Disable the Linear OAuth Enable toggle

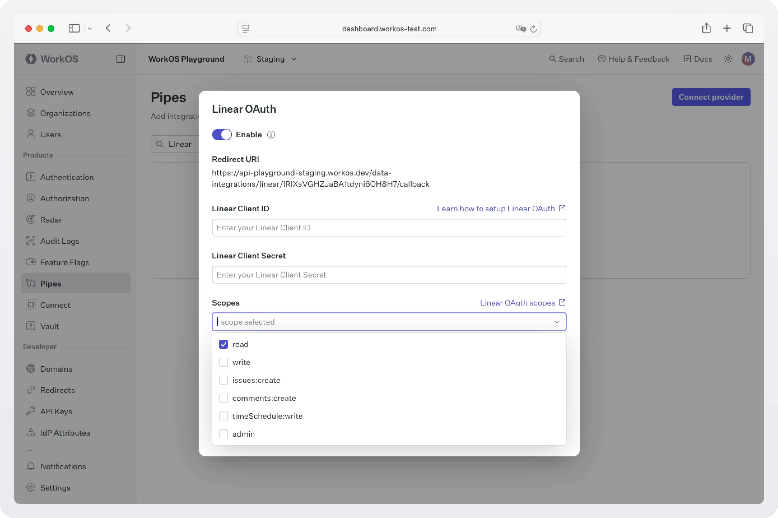[x=222, y=135]
